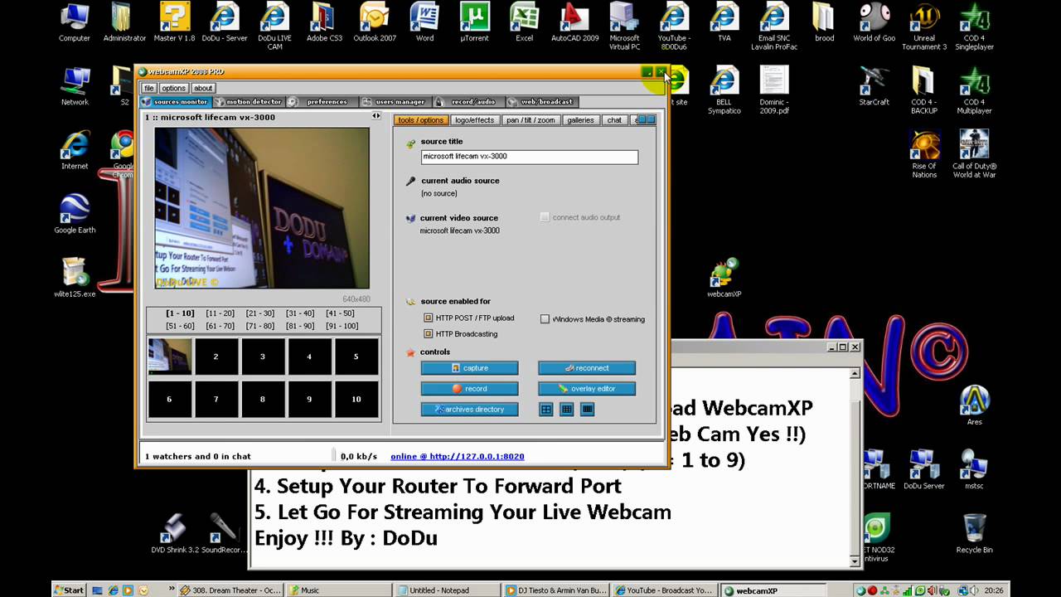
Task: Select source slot 2
Action: click(216, 357)
